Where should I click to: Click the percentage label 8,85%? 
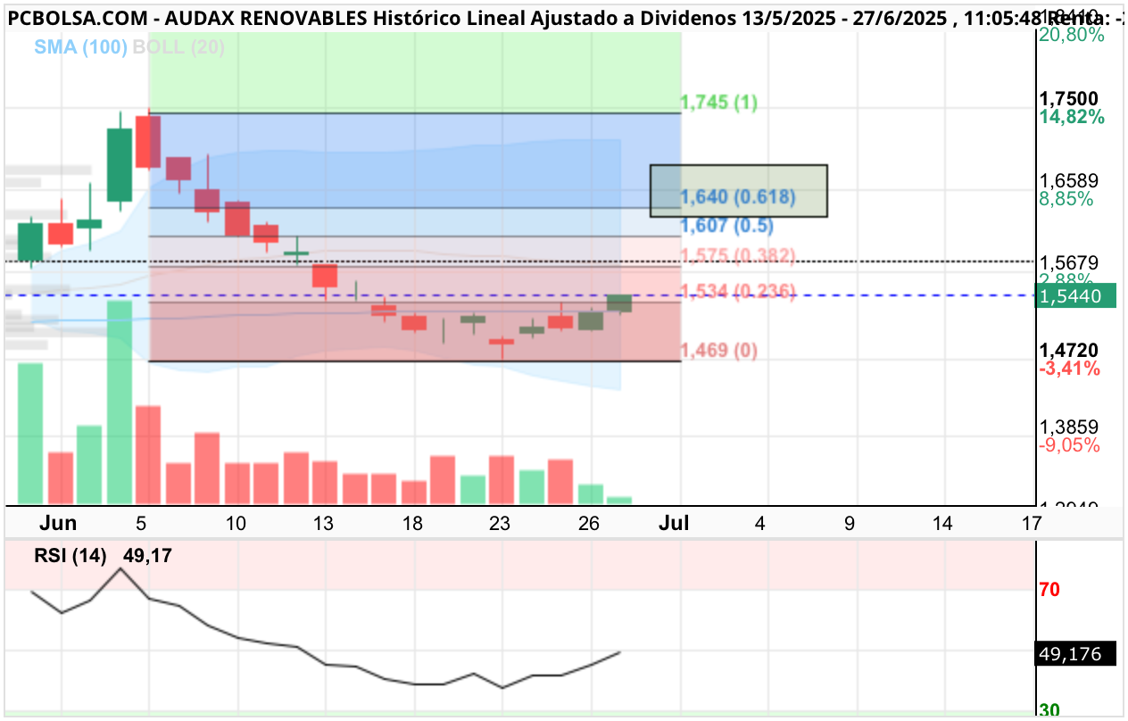tap(1066, 199)
